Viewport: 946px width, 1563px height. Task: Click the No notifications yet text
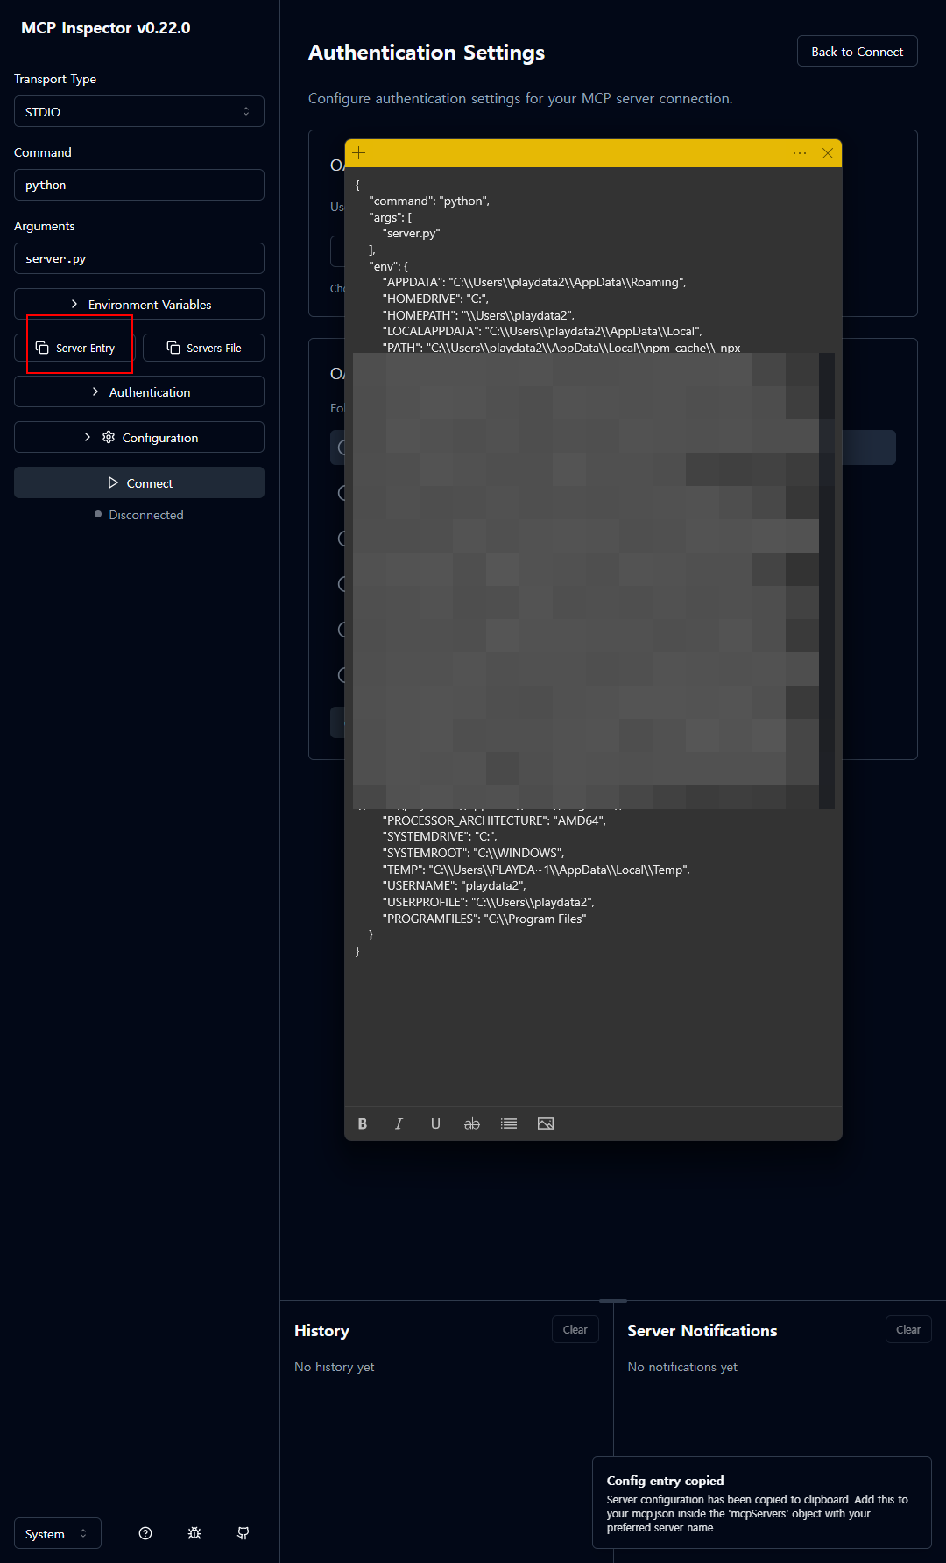682,1367
